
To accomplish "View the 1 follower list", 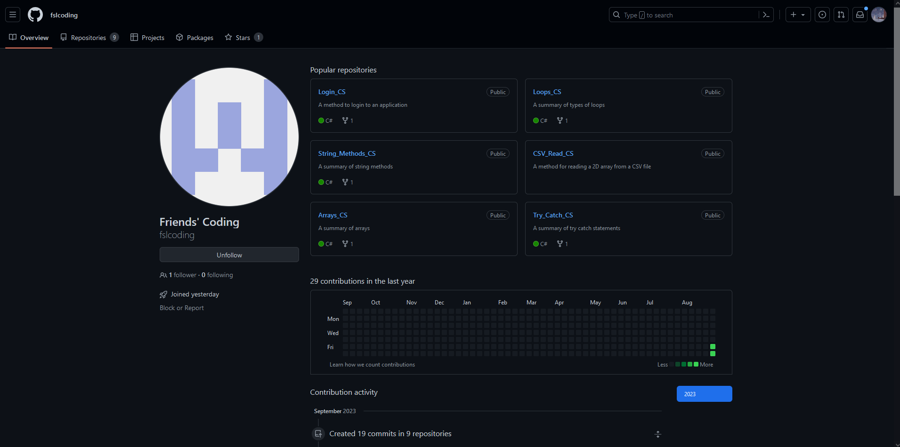I will 181,275.
